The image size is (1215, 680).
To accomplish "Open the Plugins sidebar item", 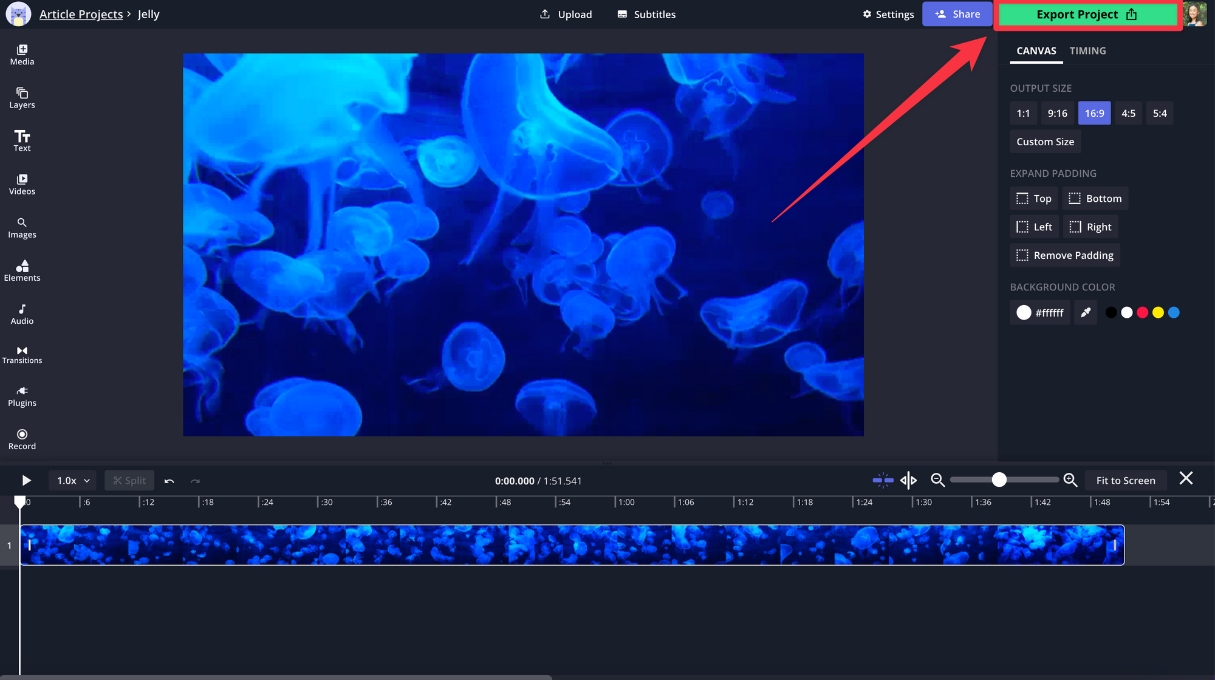I will (22, 397).
